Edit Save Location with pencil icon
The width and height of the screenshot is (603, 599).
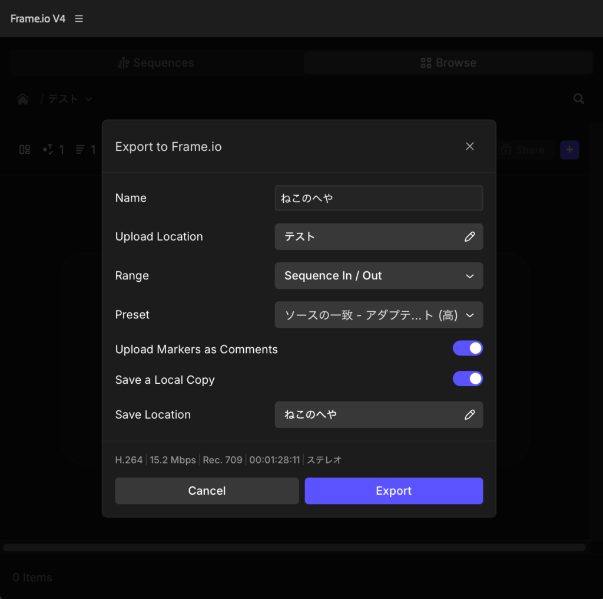[x=469, y=415]
